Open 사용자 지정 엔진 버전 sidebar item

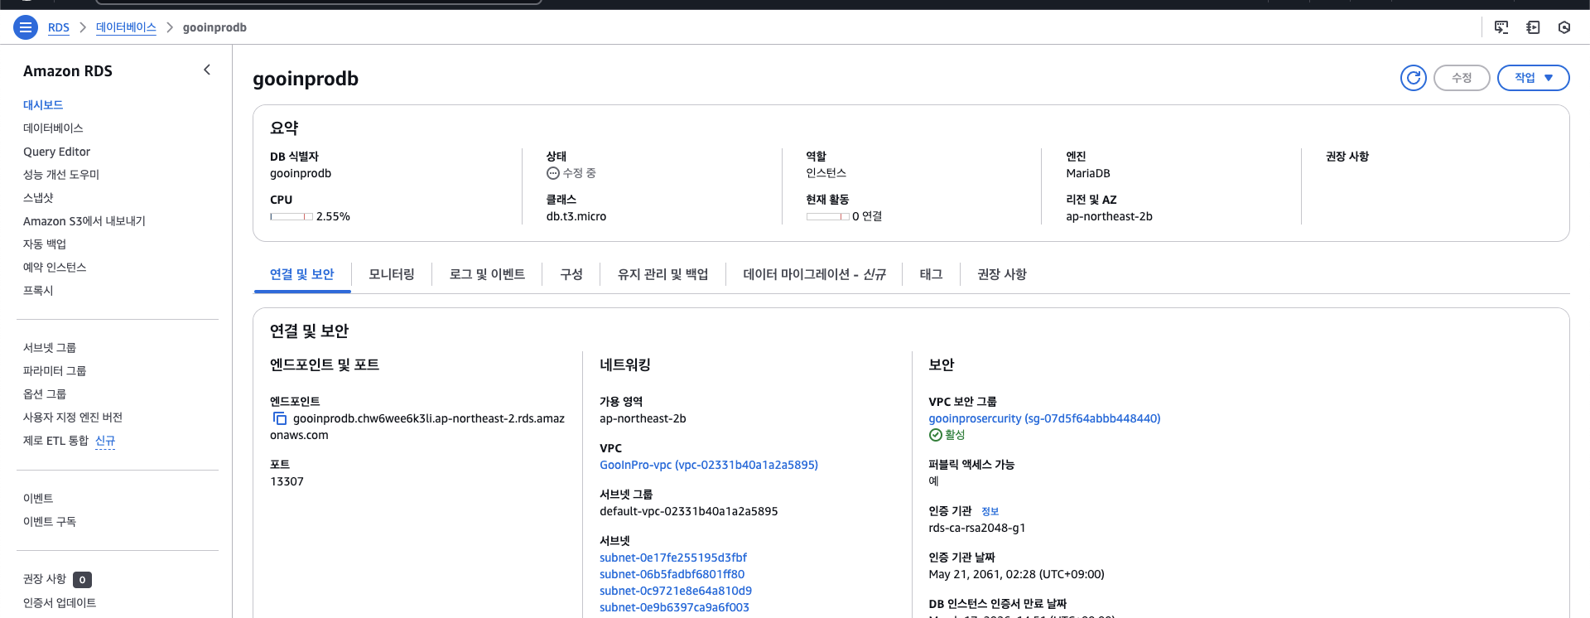pos(73,418)
